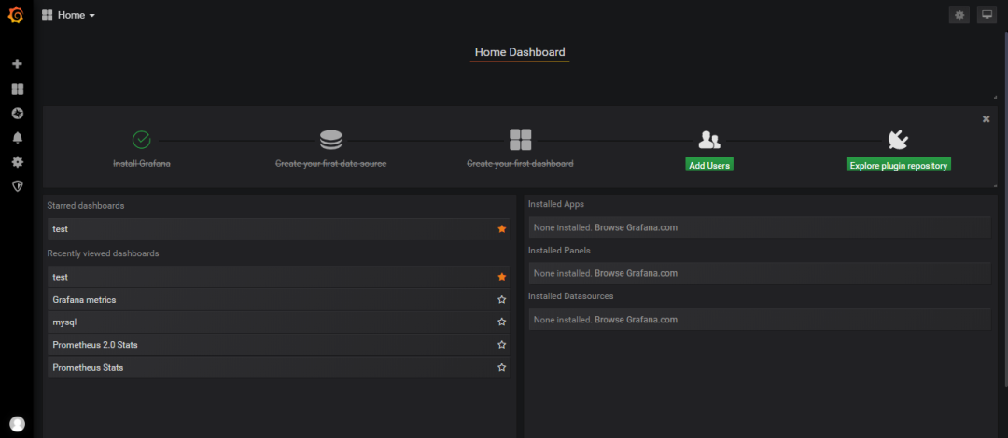Open the Explore compass icon in sidebar
Image resolution: width=1008 pixels, height=438 pixels.
[x=18, y=113]
